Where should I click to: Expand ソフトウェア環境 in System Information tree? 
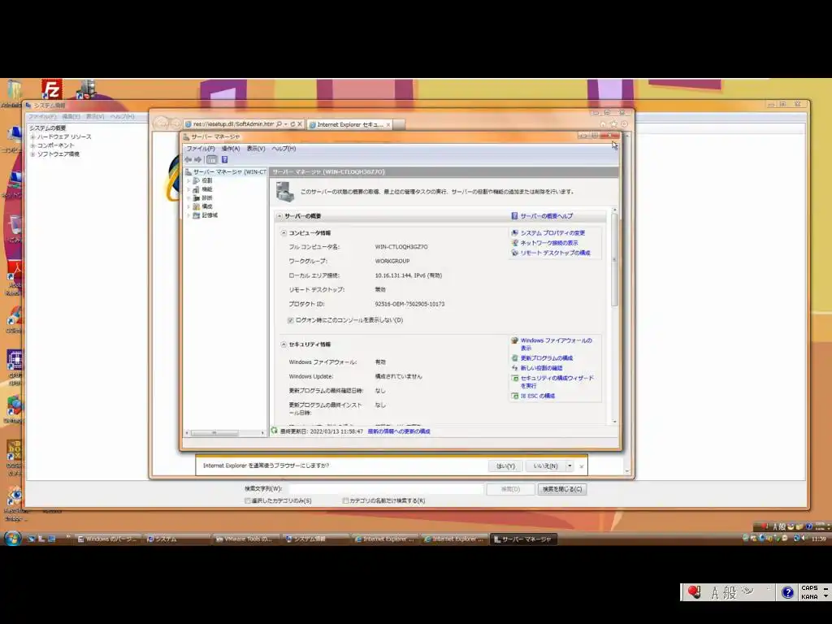point(32,154)
